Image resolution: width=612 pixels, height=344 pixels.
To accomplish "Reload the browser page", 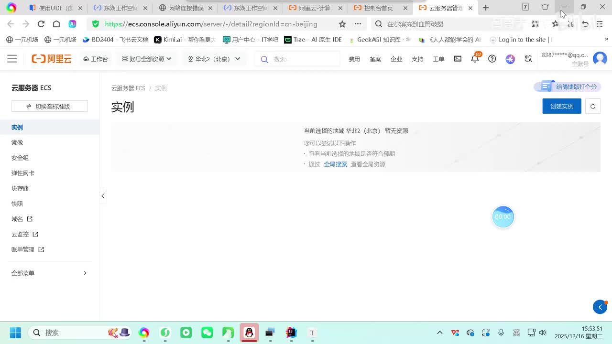I will point(41,24).
